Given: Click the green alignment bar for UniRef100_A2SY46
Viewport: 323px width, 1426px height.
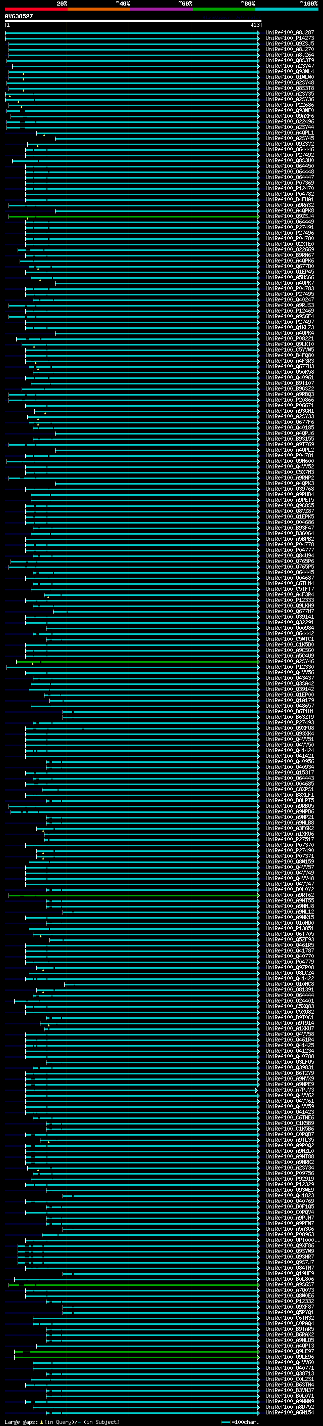Looking at the screenshot, I should (x=137, y=662).
